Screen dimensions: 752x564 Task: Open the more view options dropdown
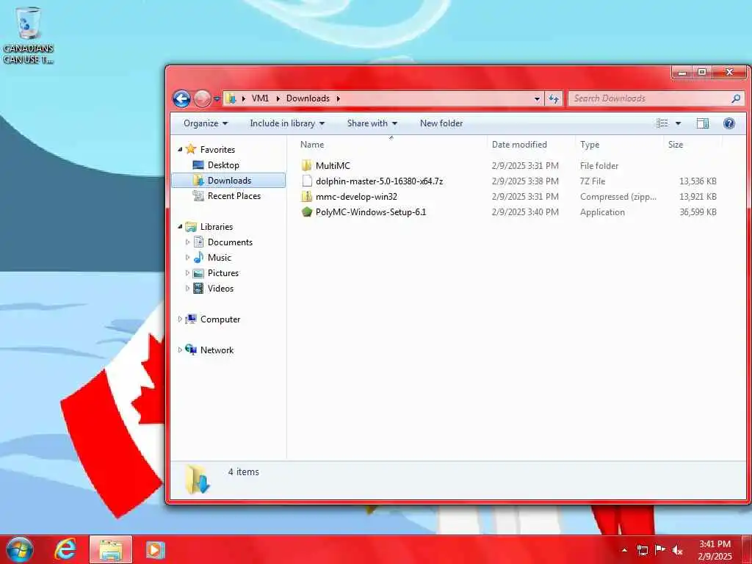tap(678, 123)
